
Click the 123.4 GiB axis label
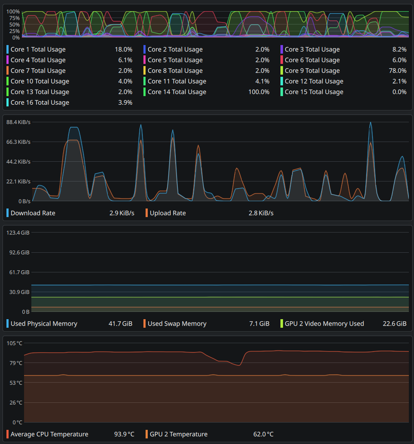coord(18,233)
